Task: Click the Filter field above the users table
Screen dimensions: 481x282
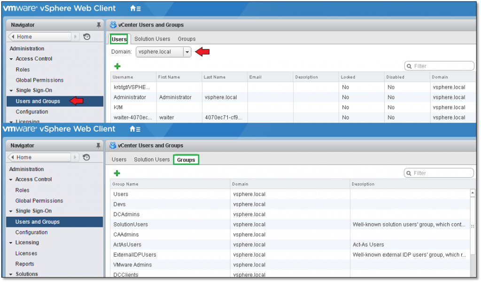Action: coord(439,66)
